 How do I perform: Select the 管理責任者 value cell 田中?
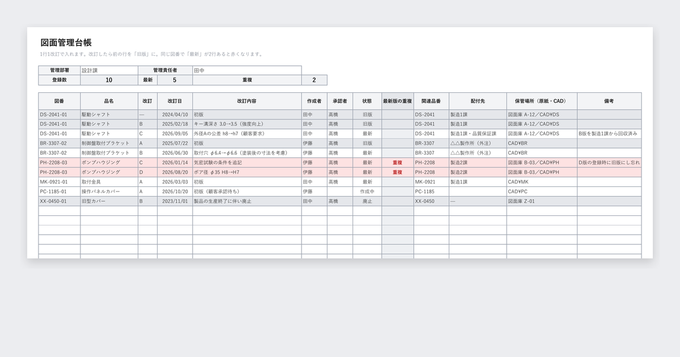(x=247, y=70)
